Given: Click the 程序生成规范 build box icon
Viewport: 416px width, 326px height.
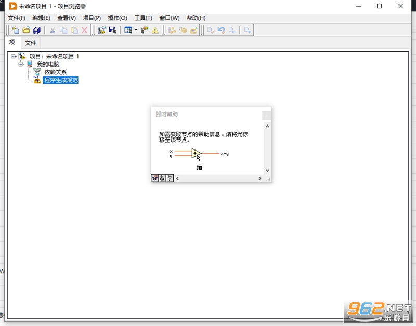Looking at the screenshot, I should 37,80.
